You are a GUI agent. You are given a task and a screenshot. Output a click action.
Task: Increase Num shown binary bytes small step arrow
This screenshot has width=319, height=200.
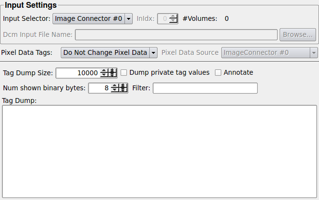click(x=115, y=86)
